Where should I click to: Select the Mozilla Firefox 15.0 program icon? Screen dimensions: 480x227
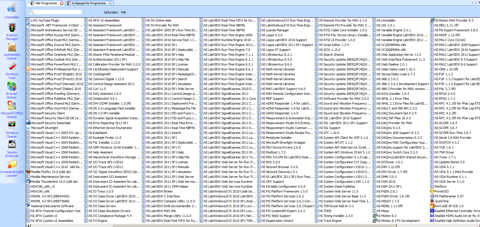tap(29, 172)
